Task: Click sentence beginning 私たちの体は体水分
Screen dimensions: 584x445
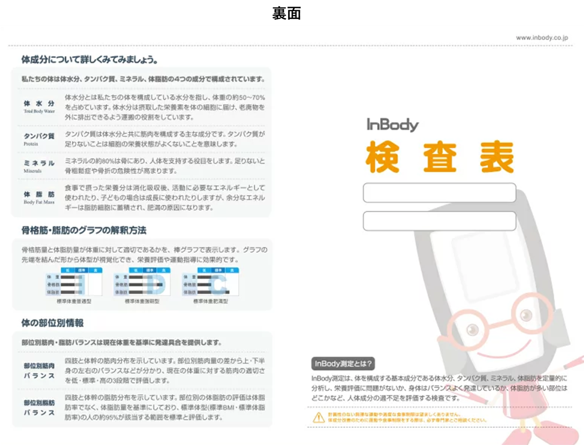Action: tap(143, 79)
